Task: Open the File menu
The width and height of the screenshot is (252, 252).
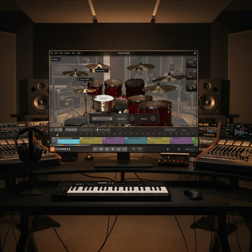Action: point(52,53)
